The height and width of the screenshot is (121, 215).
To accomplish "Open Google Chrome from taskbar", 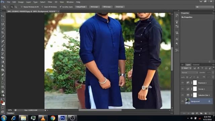I will [x=53, y=118].
